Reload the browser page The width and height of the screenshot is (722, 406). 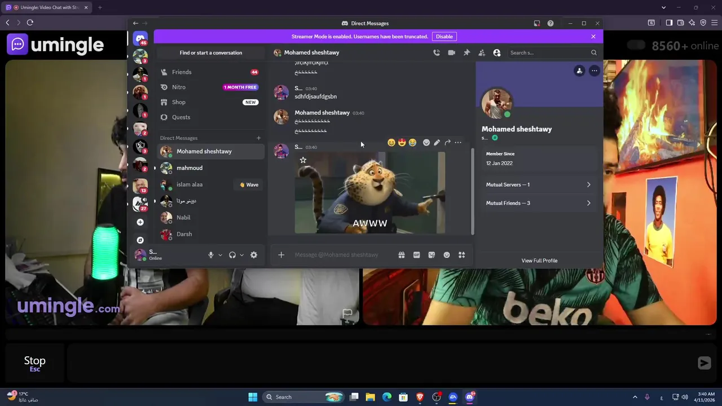tap(30, 23)
